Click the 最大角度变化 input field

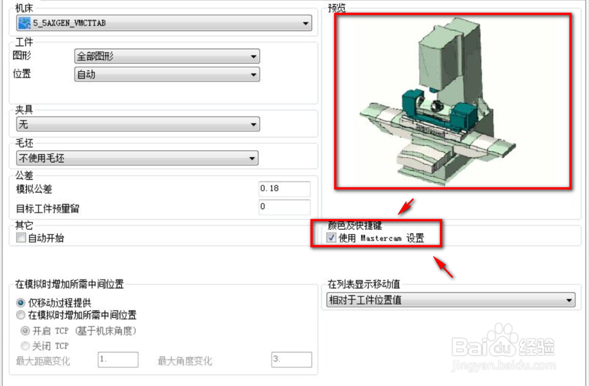[x=292, y=360]
